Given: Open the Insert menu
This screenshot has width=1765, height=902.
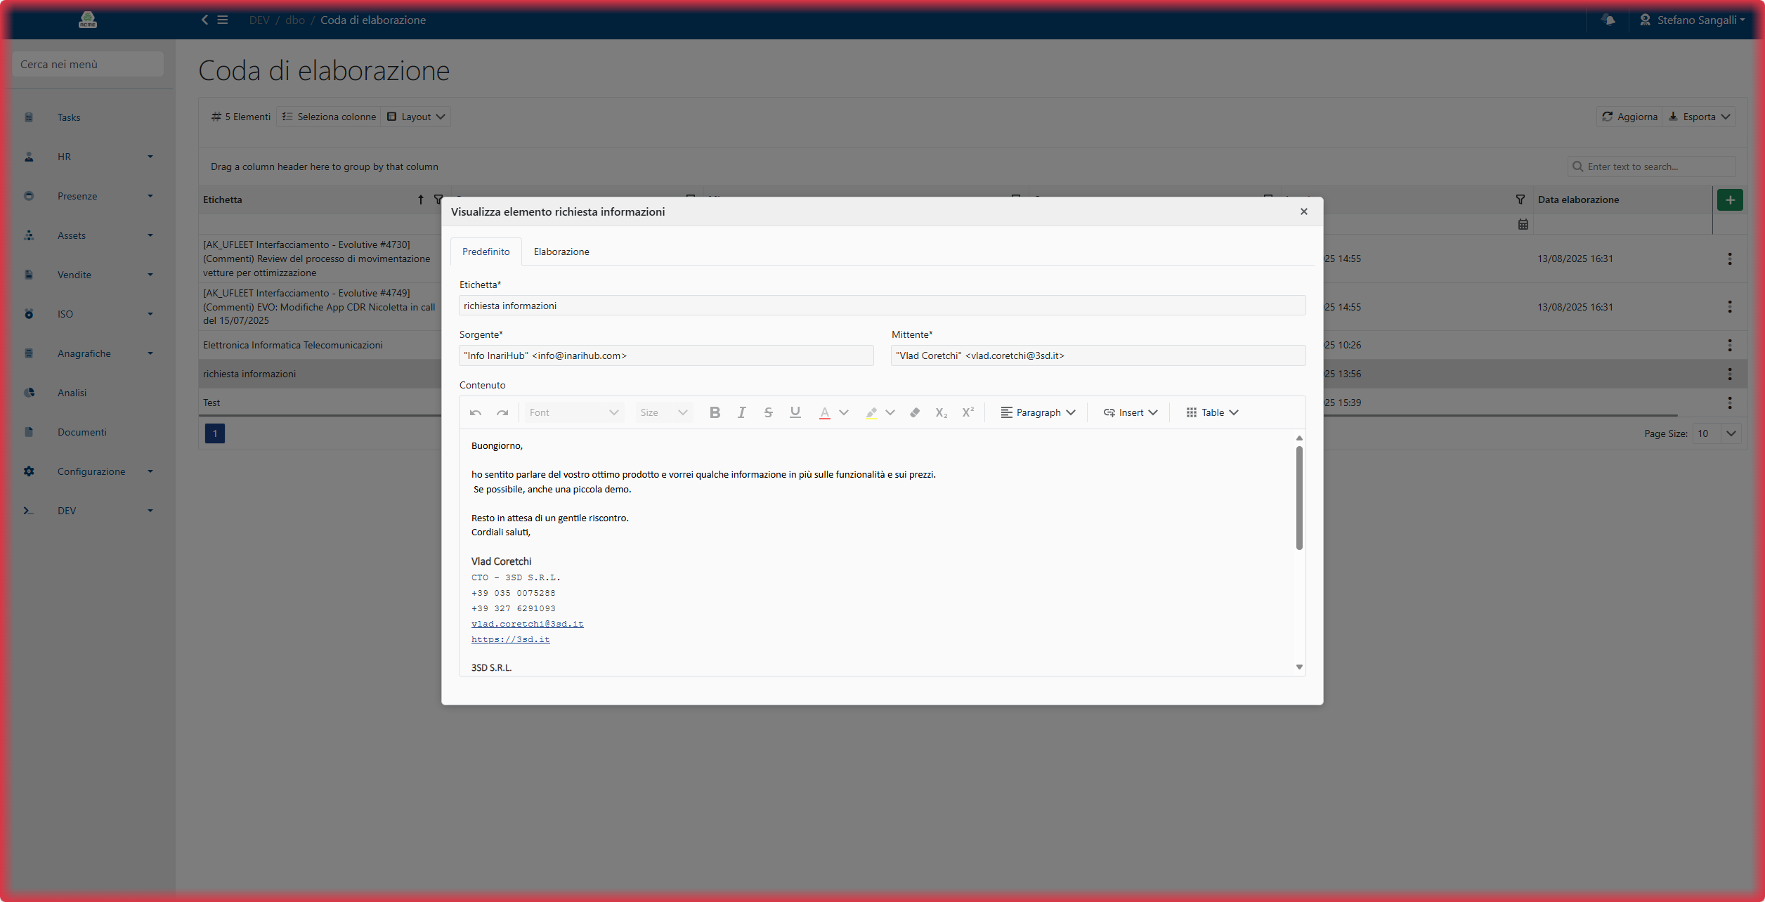Looking at the screenshot, I should coord(1130,412).
